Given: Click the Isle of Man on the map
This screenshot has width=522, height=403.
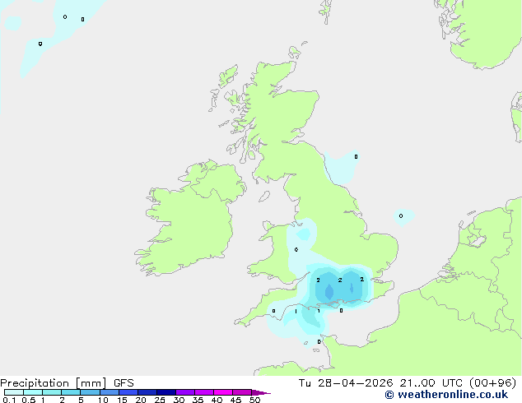Looking at the screenshot, I should 264,197.
